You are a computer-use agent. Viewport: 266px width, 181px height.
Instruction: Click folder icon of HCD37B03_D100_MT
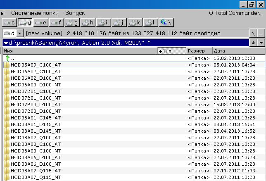click(x=7, y=112)
